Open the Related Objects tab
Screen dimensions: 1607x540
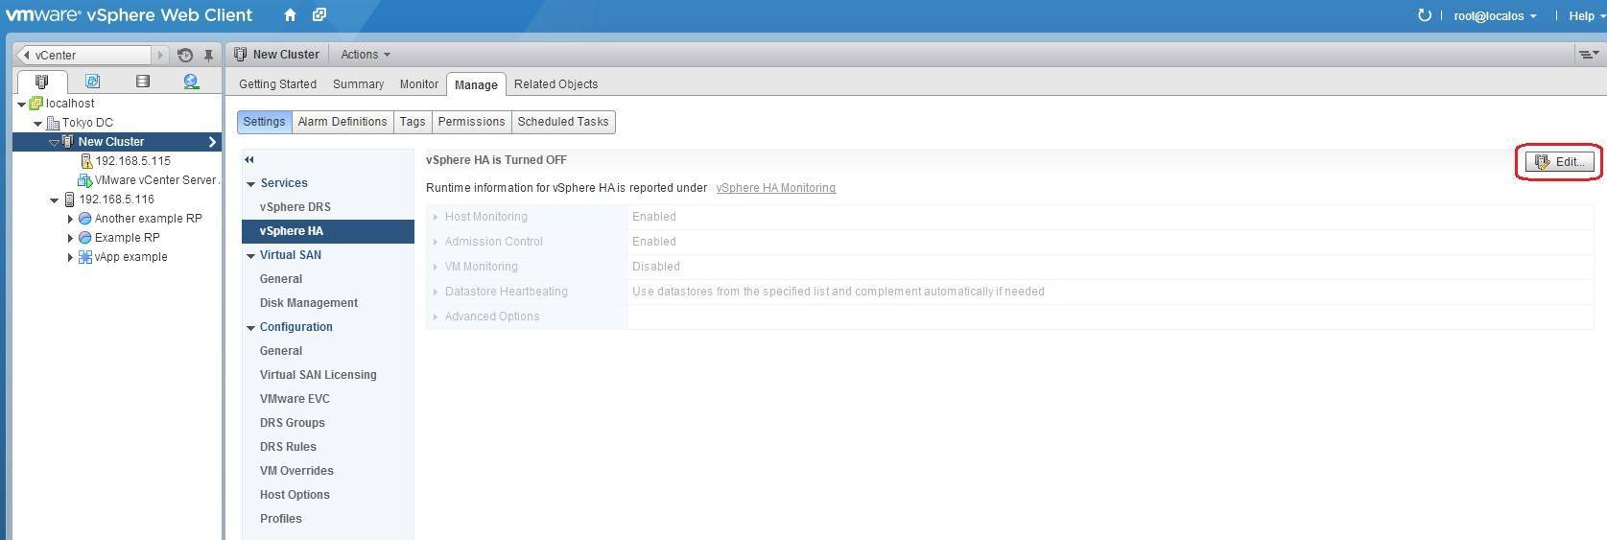(555, 84)
